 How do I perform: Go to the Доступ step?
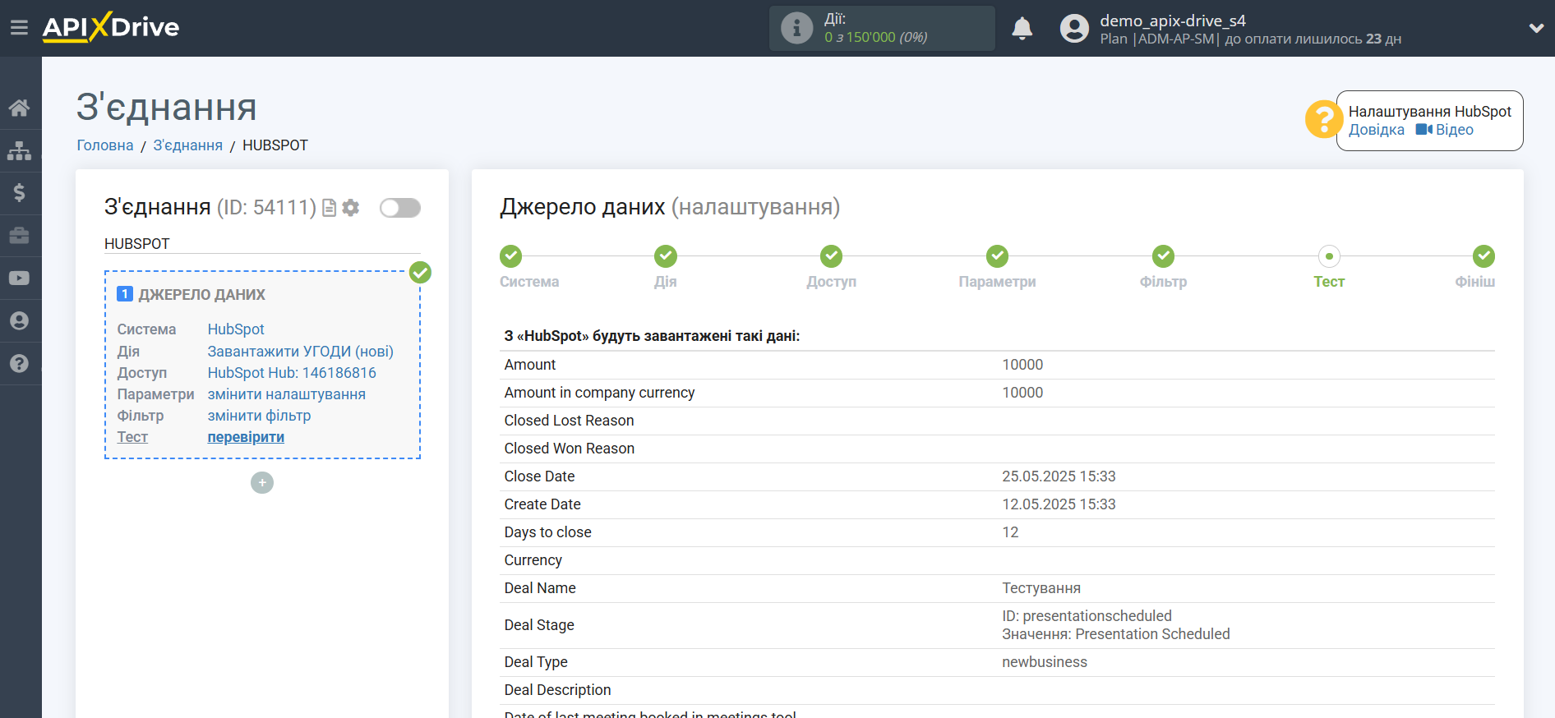click(832, 256)
